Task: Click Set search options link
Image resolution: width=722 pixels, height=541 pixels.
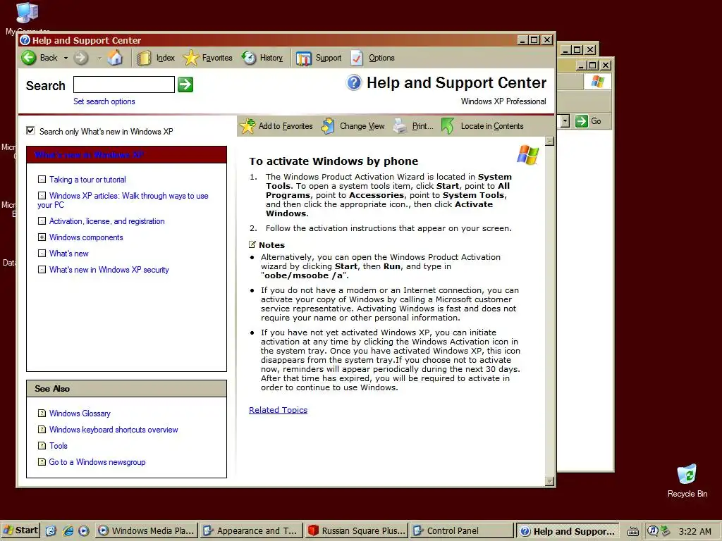Action: pyautogui.click(x=104, y=101)
